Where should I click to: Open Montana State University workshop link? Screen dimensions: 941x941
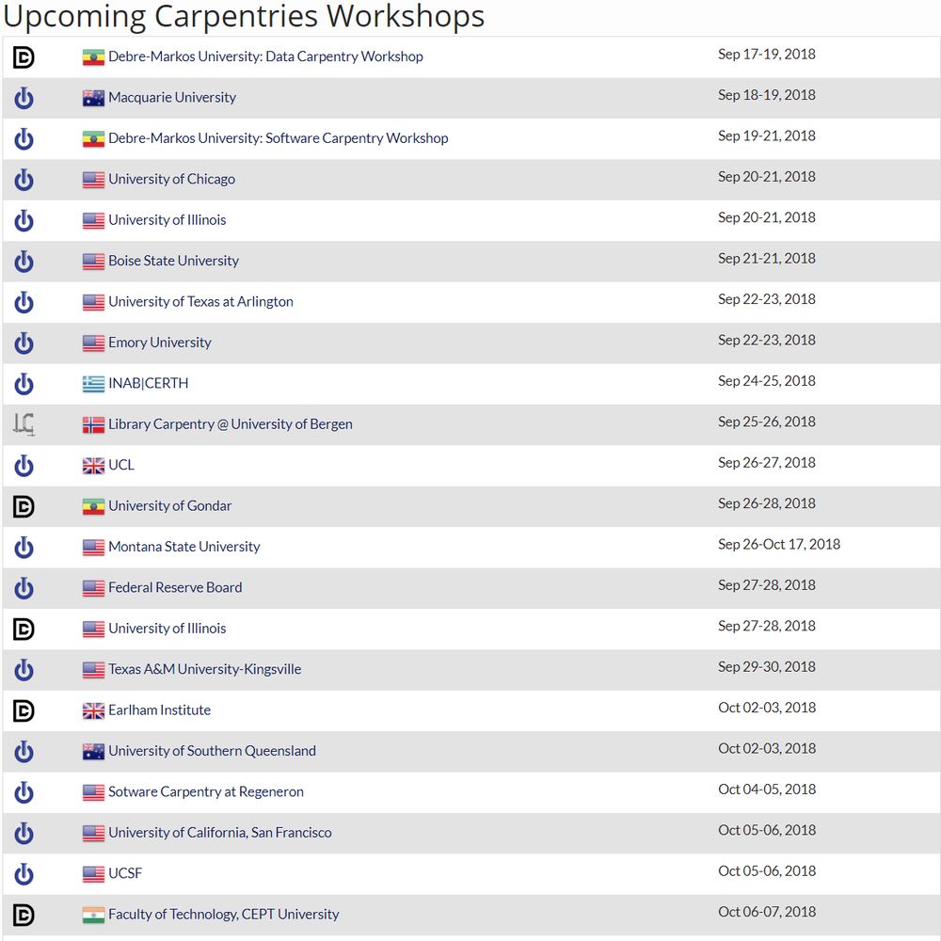coord(184,546)
